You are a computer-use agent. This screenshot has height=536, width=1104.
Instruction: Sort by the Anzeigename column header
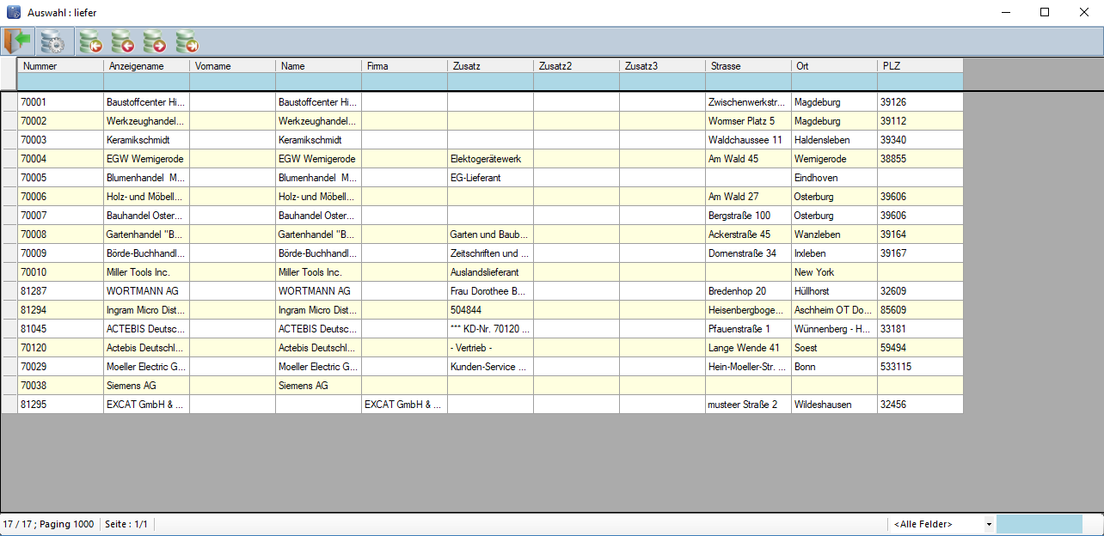click(x=146, y=66)
